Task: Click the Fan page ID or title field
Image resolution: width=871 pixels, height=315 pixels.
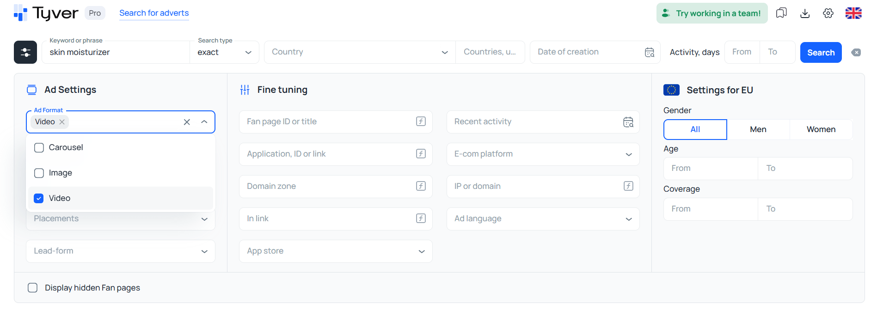Action: pyautogui.click(x=336, y=122)
